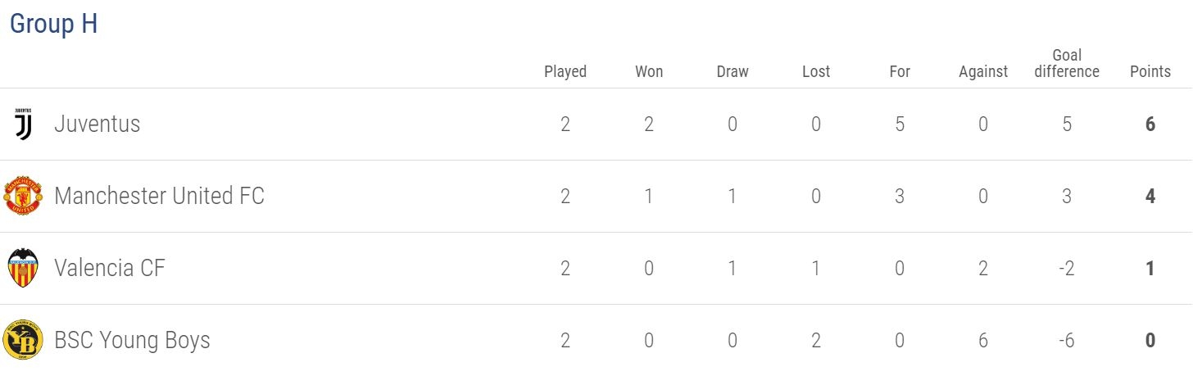
Task: Click Juventus's points total of 6
Action: click(1150, 125)
